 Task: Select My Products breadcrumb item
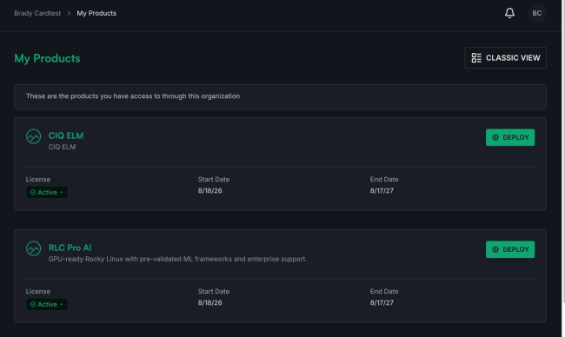coord(96,13)
